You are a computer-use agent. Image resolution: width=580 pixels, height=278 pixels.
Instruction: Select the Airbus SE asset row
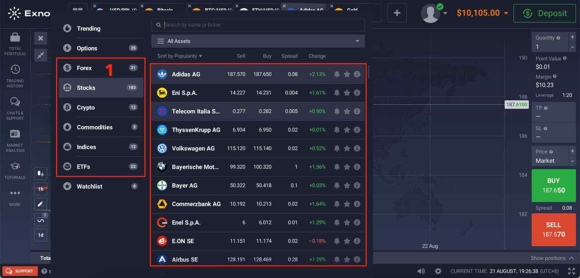click(x=258, y=259)
